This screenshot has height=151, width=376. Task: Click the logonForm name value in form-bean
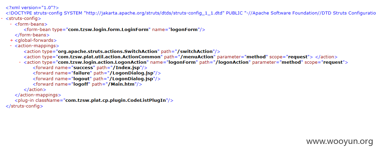coord(185,29)
